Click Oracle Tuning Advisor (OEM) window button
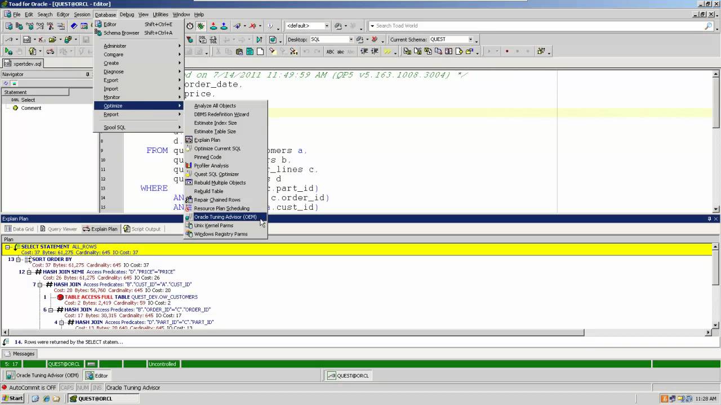The image size is (721, 405). 43,376
